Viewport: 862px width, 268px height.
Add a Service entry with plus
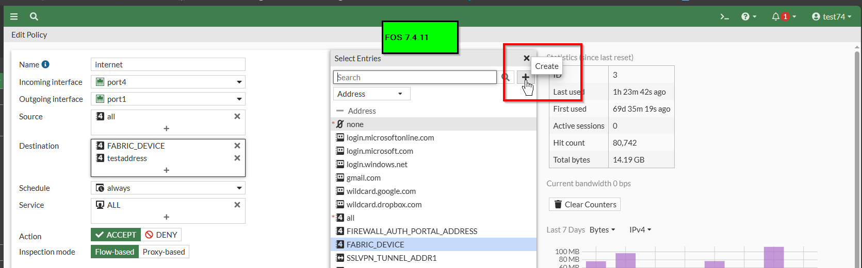click(166, 217)
